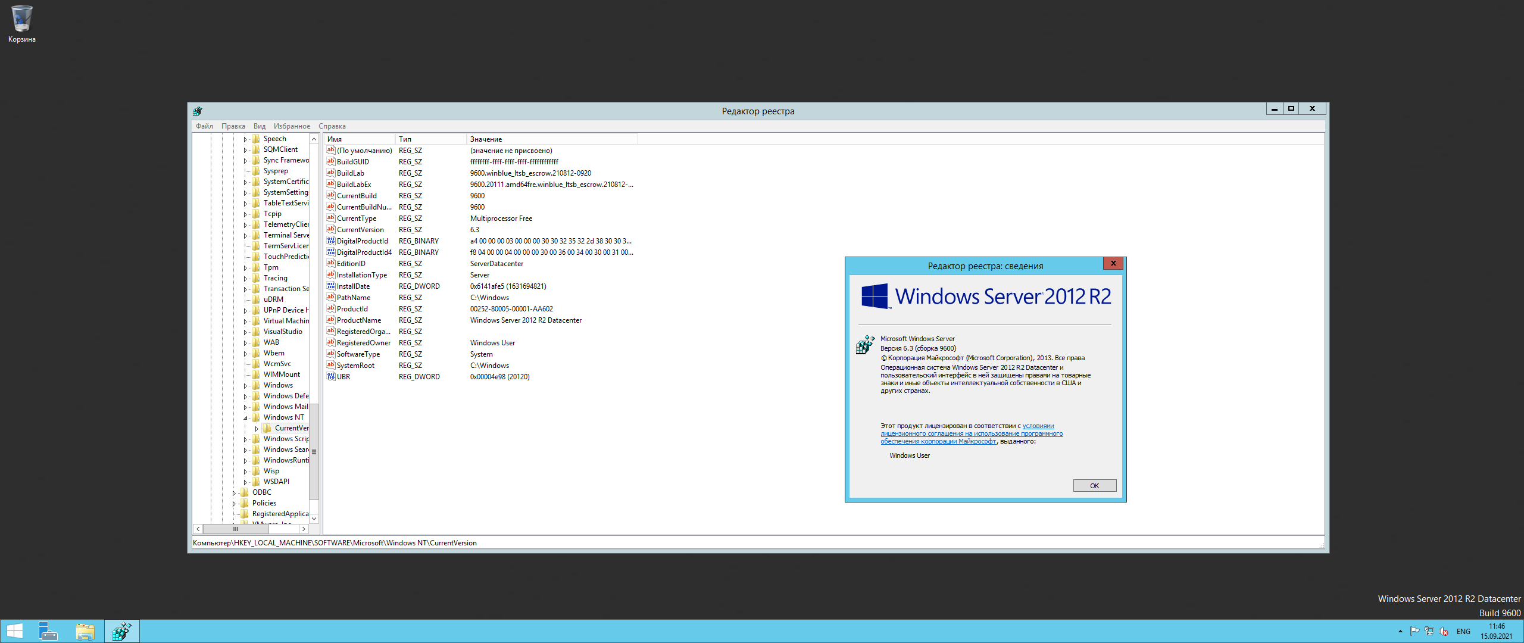
Task: Click the DWORD icon of InstallDate value
Action: pos(331,286)
